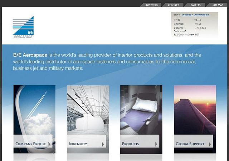Viewport: 229px width, 161px height.
Task: Click the arrow beside Ingenuity
Action: 103,144
